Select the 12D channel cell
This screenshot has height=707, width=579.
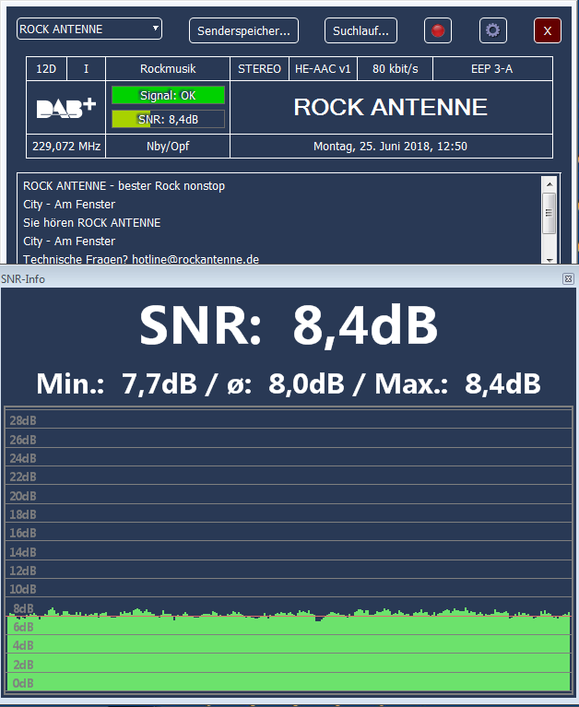coord(46,69)
